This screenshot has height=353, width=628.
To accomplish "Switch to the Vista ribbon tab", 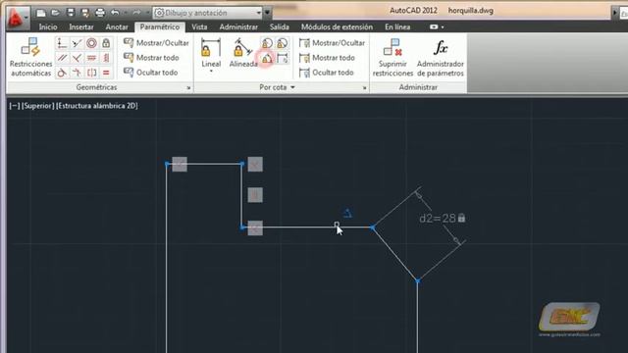I will [199, 26].
